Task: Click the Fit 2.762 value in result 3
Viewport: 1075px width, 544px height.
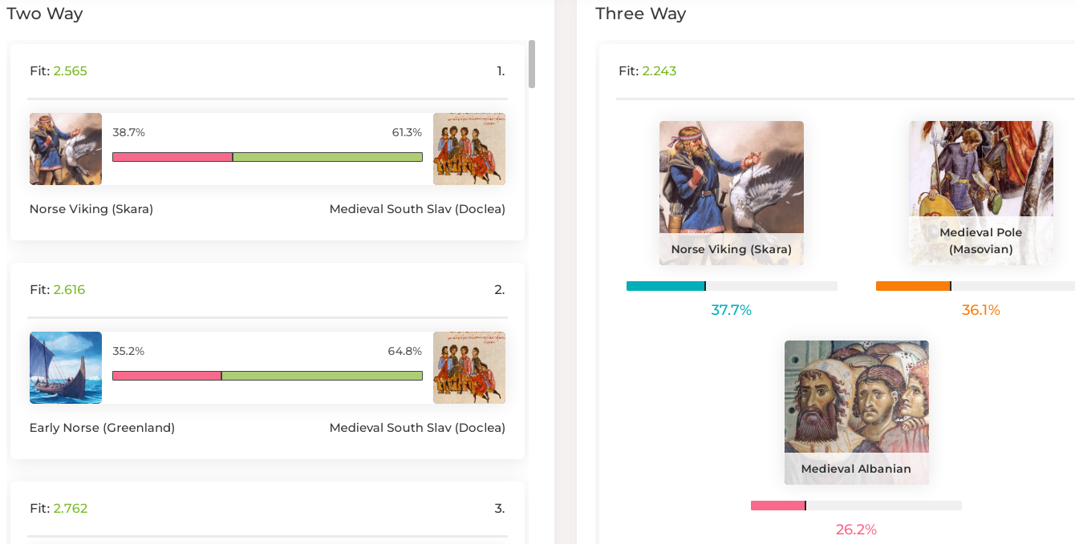Action: pyautogui.click(x=71, y=509)
